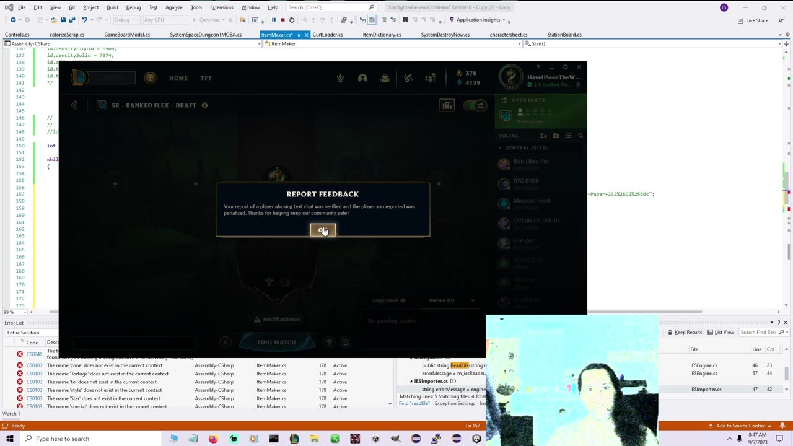Open the Analyze menu
The image size is (793, 446).
click(173, 7)
